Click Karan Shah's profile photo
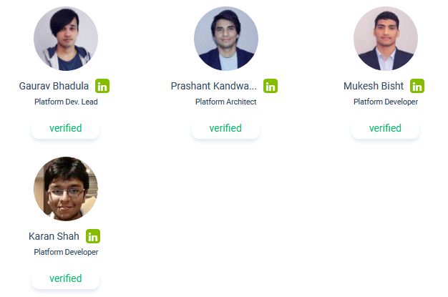Viewport: 448px width, 297px height. pos(66,189)
